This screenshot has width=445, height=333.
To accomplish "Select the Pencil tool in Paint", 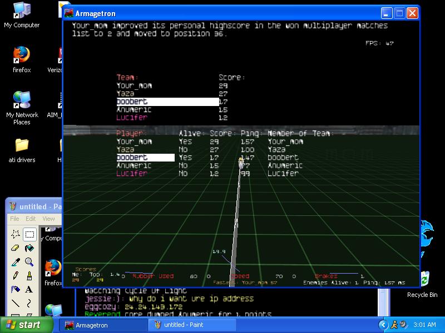I will (x=16, y=276).
